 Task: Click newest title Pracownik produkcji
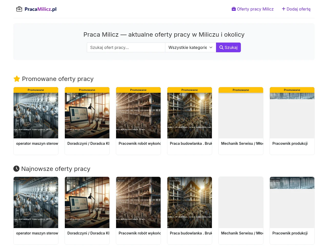coord(290,233)
